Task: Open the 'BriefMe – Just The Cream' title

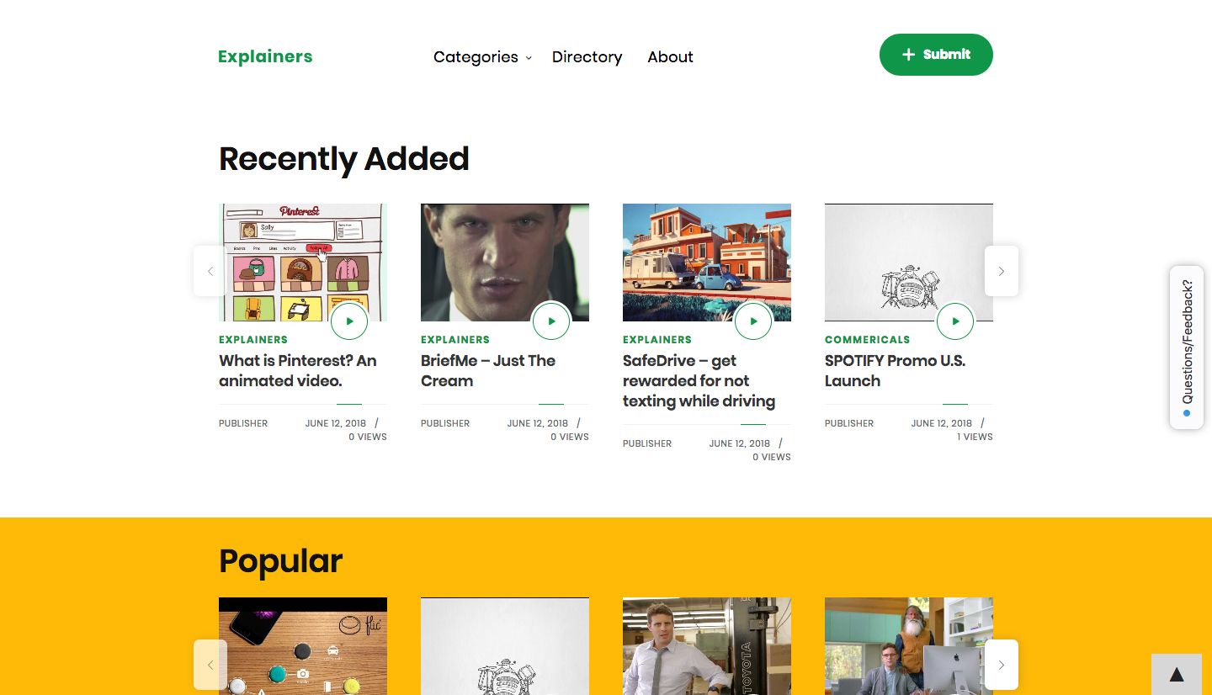Action: click(488, 370)
